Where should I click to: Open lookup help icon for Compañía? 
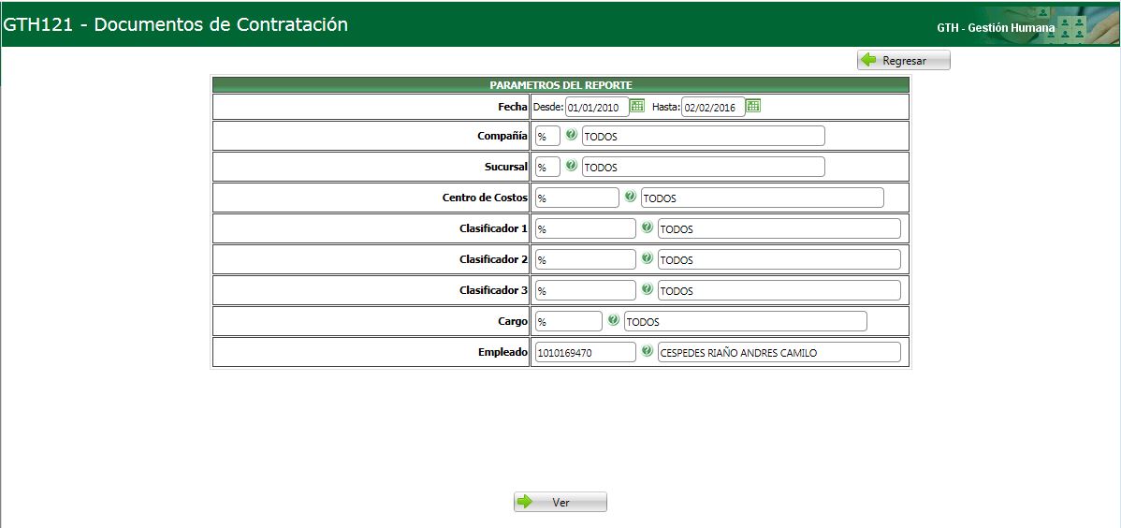tap(571, 134)
